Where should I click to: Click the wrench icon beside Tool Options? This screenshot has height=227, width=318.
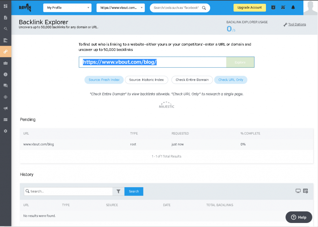(285, 25)
